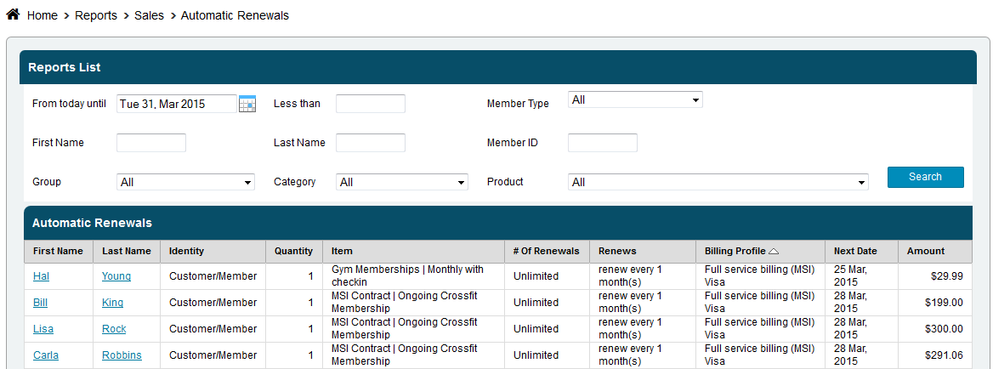Navigate to Sales in breadcrumb
993x369 pixels.
click(149, 15)
